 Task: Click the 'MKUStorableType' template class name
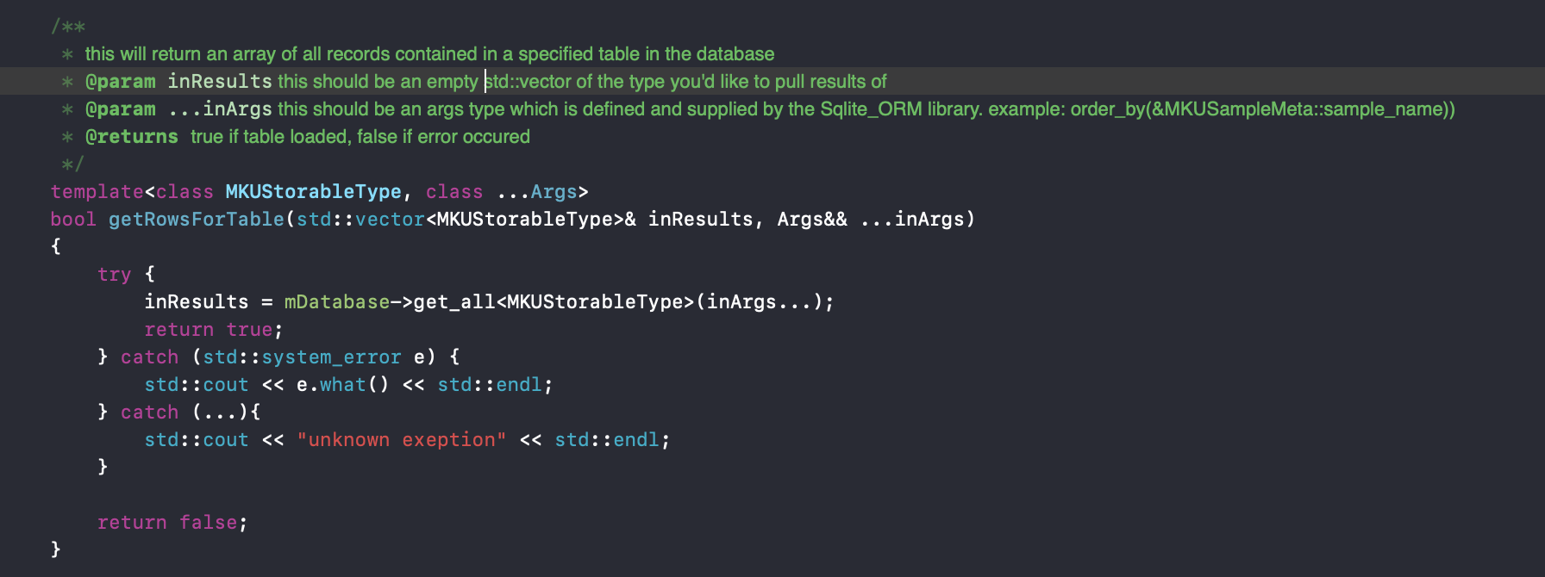(314, 191)
